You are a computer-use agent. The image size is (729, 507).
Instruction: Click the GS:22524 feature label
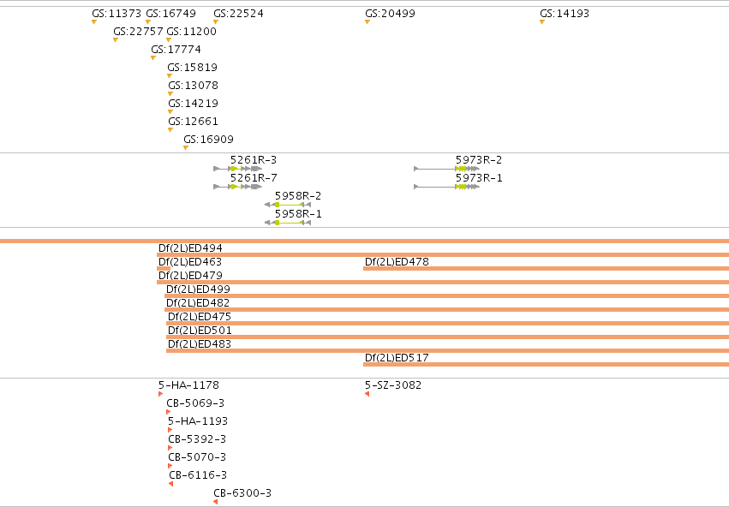238,14
